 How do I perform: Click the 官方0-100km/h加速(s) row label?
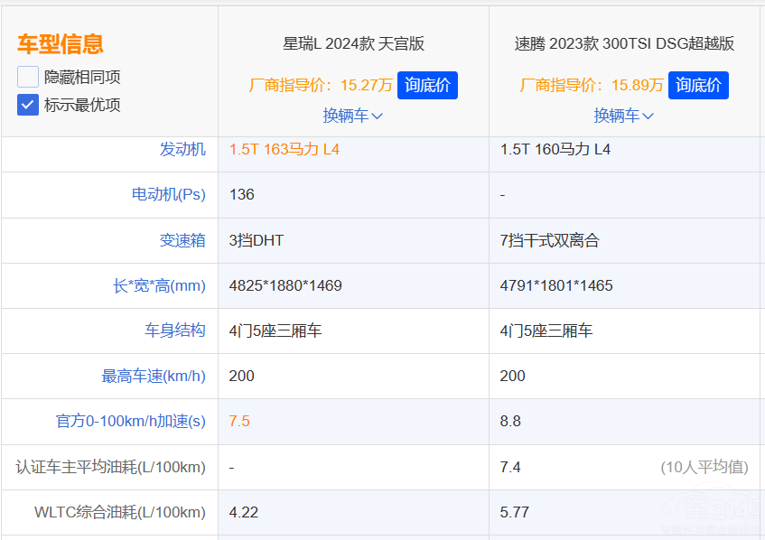(x=131, y=421)
